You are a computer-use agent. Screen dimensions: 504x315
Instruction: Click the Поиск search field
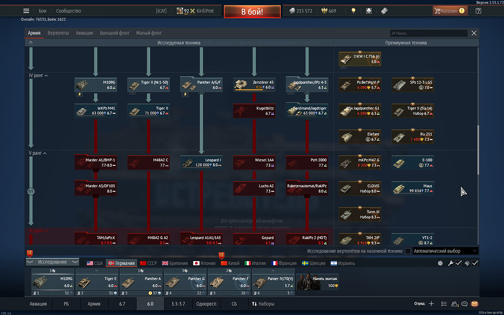coord(428,33)
